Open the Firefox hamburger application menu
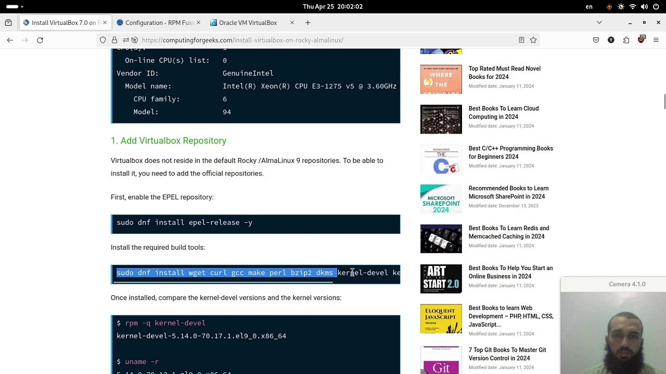This screenshot has height=374, width=666. [656, 40]
